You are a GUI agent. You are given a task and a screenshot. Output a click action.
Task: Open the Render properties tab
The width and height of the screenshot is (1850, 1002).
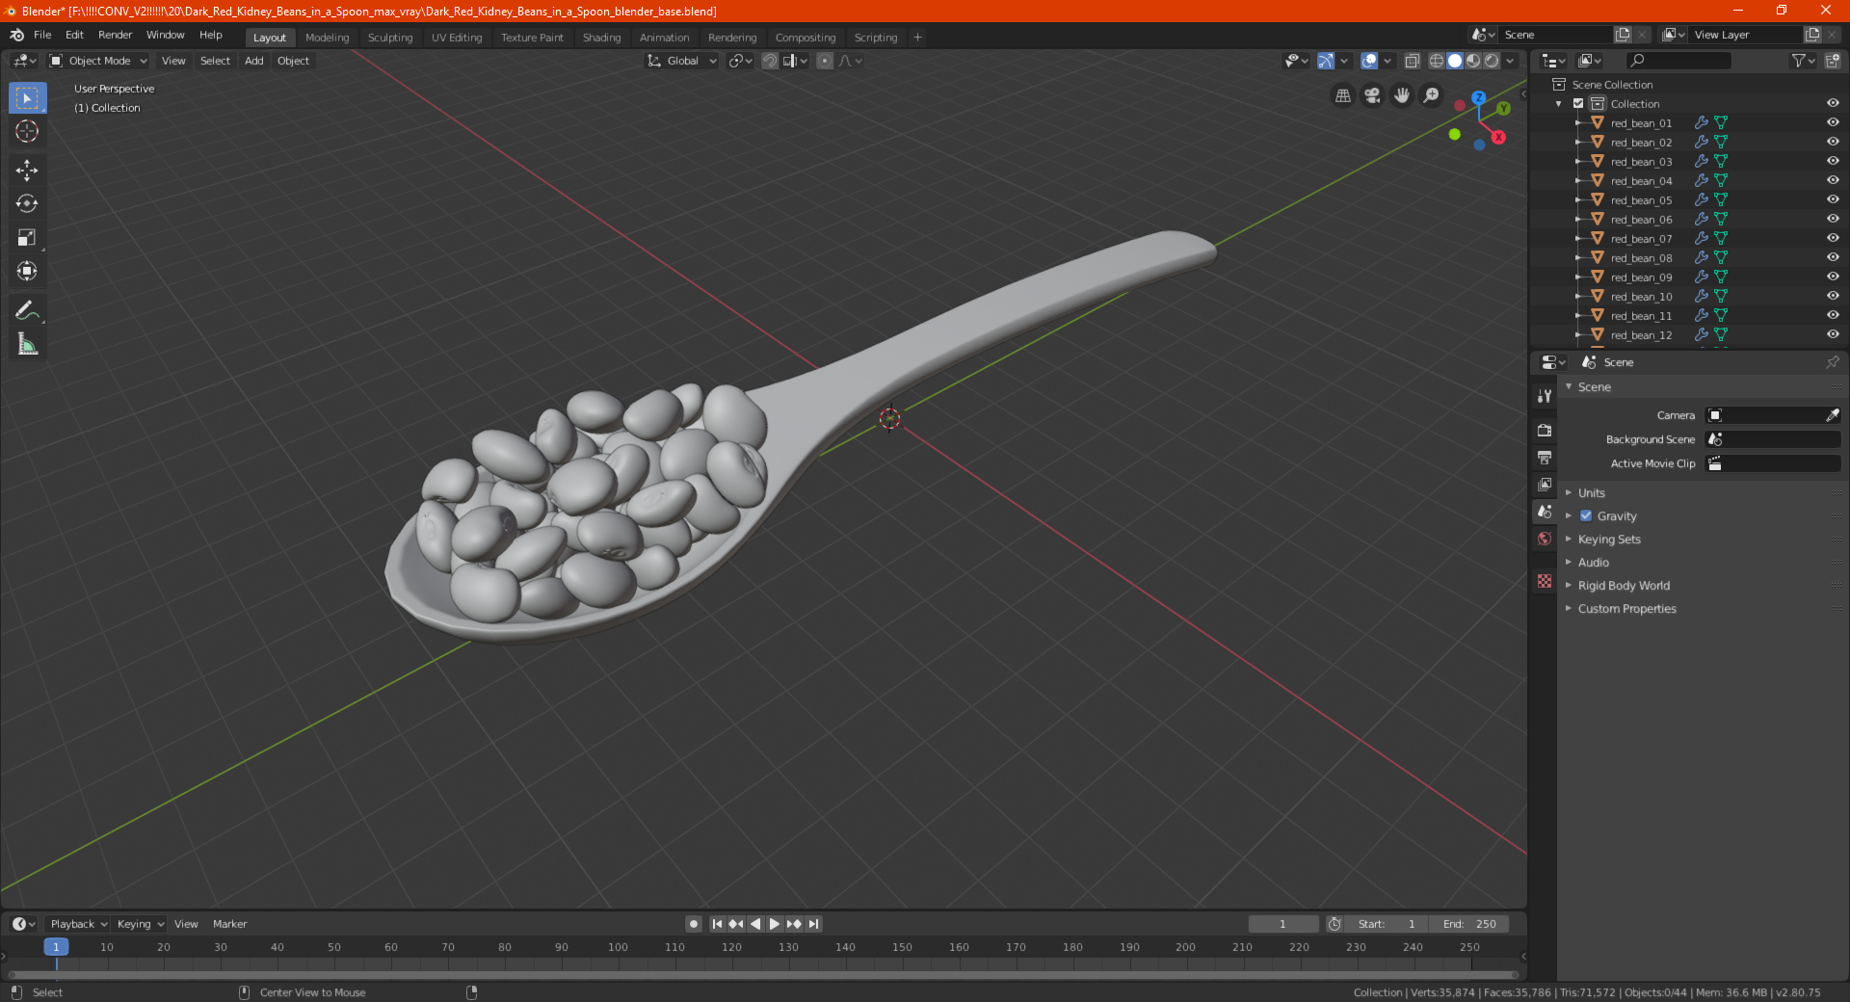tap(1545, 430)
